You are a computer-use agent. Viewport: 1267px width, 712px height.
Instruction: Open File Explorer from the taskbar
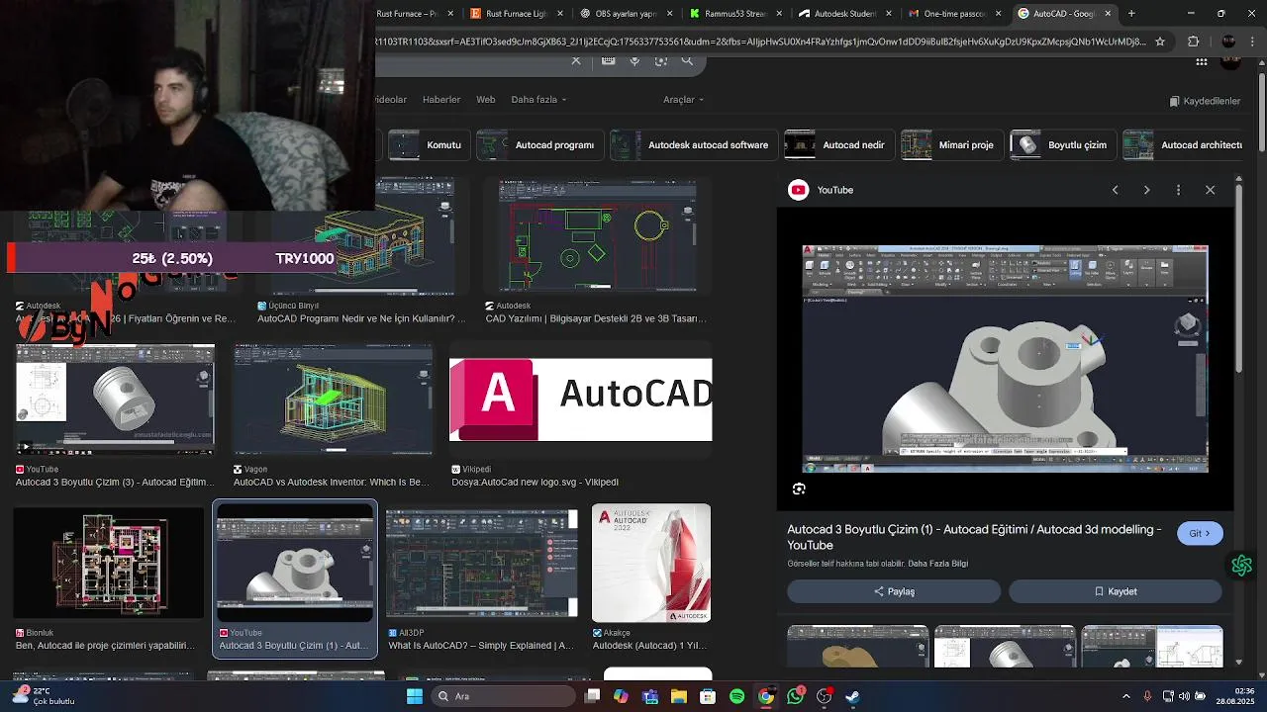(x=679, y=696)
